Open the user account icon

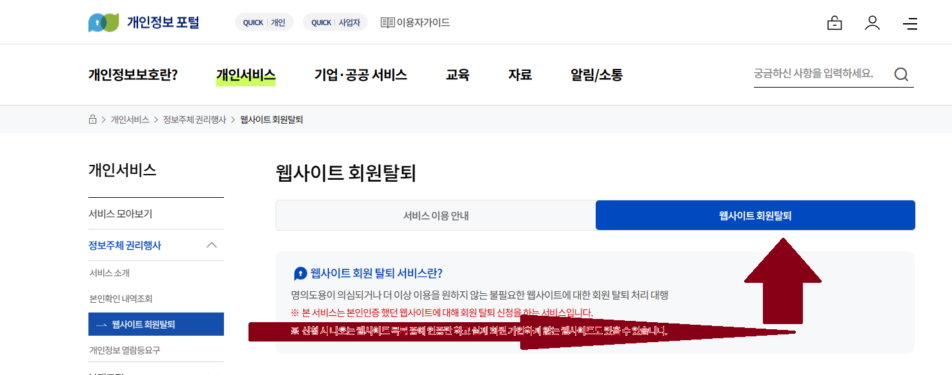click(873, 22)
